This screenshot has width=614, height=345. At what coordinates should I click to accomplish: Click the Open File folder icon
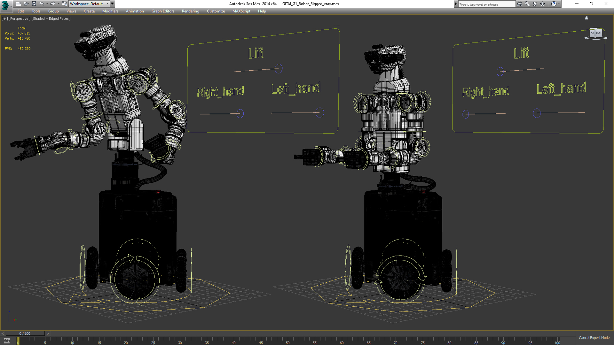(x=26, y=4)
